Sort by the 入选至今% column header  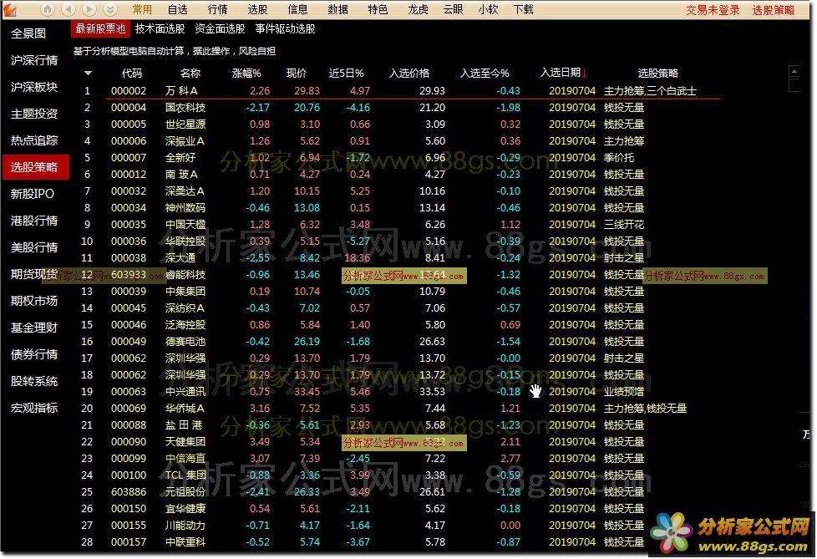point(484,74)
